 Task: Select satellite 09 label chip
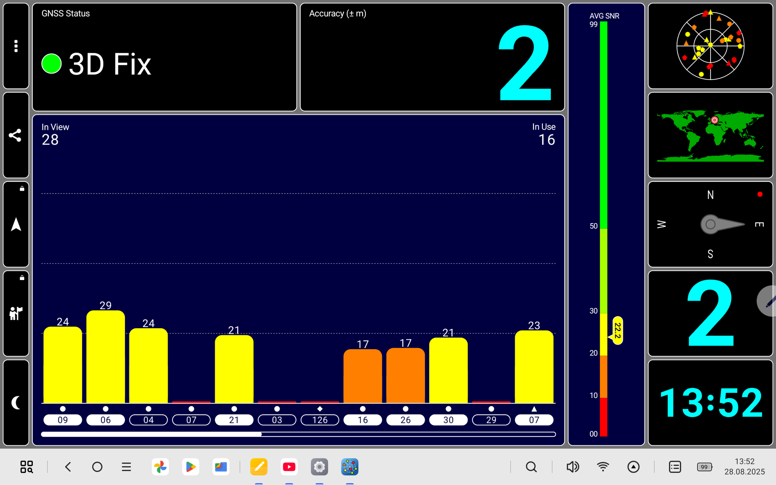click(63, 420)
